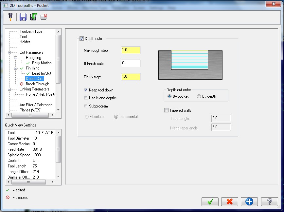Click the Max rough step field
The image size is (284, 212).
(x=131, y=50)
